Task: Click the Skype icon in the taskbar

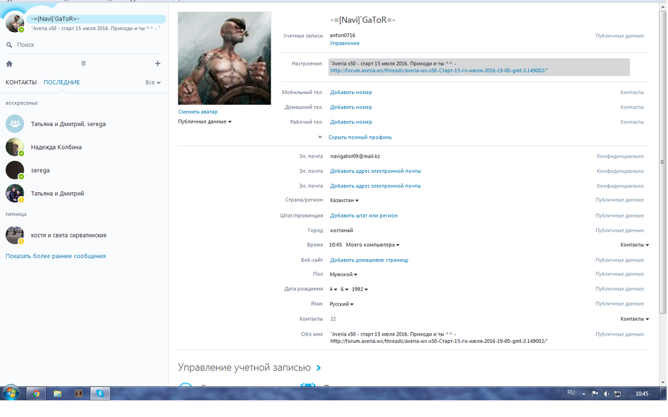Action: [100, 394]
